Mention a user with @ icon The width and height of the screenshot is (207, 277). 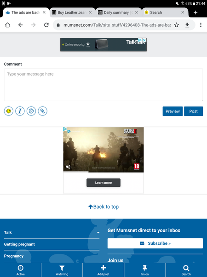pos(31,111)
